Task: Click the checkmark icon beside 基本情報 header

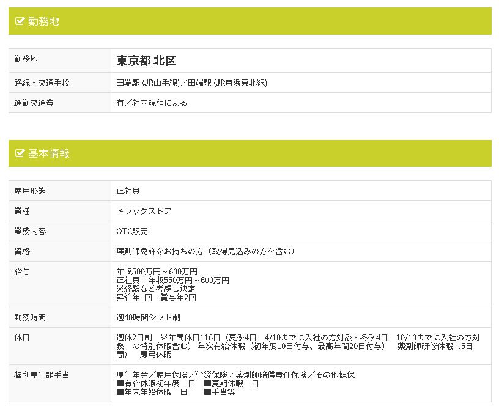Action: (x=20, y=153)
